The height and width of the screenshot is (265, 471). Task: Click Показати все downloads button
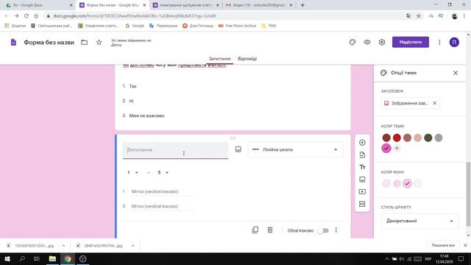[x=443, y=245]
